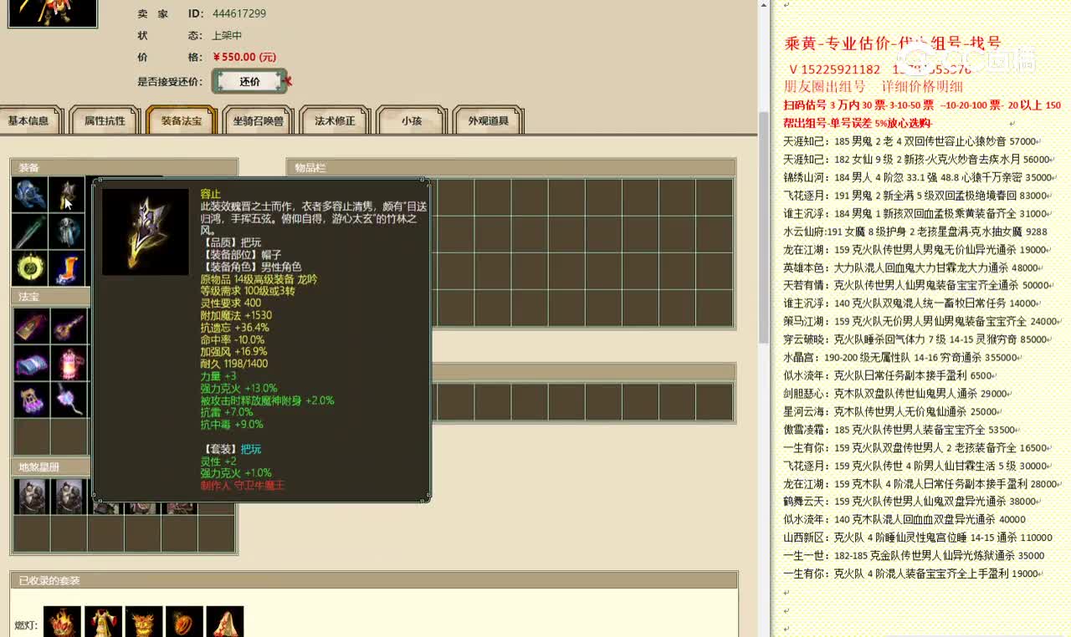1071x637 pixels.
Task: Click listing 傲雪凌霜 185 克火队 53500
Action: (x=903, y=430)
